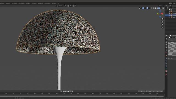176x99 pixels.
Task: Jump to the timeline start frame
Action: [x=63, y=91]
